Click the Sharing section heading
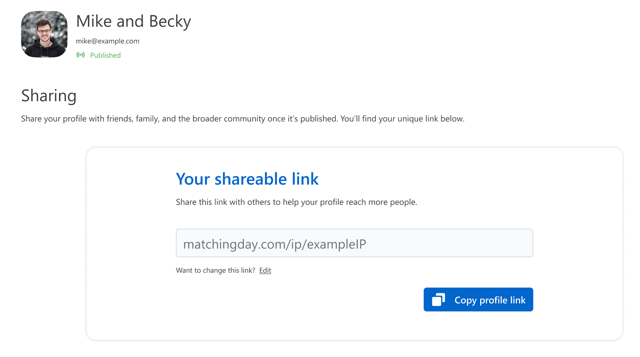 pos(49,96)
